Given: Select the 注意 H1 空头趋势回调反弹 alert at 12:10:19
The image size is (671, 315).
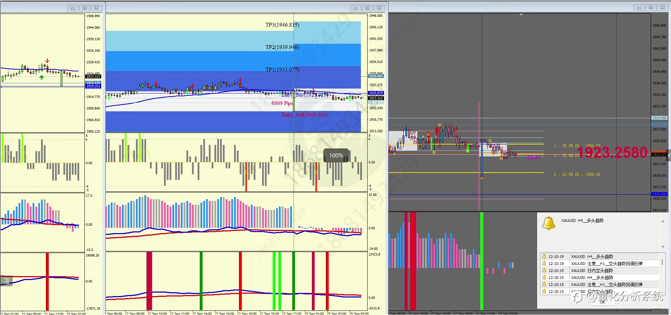Looking at the screenshot, I should (600, 264).
